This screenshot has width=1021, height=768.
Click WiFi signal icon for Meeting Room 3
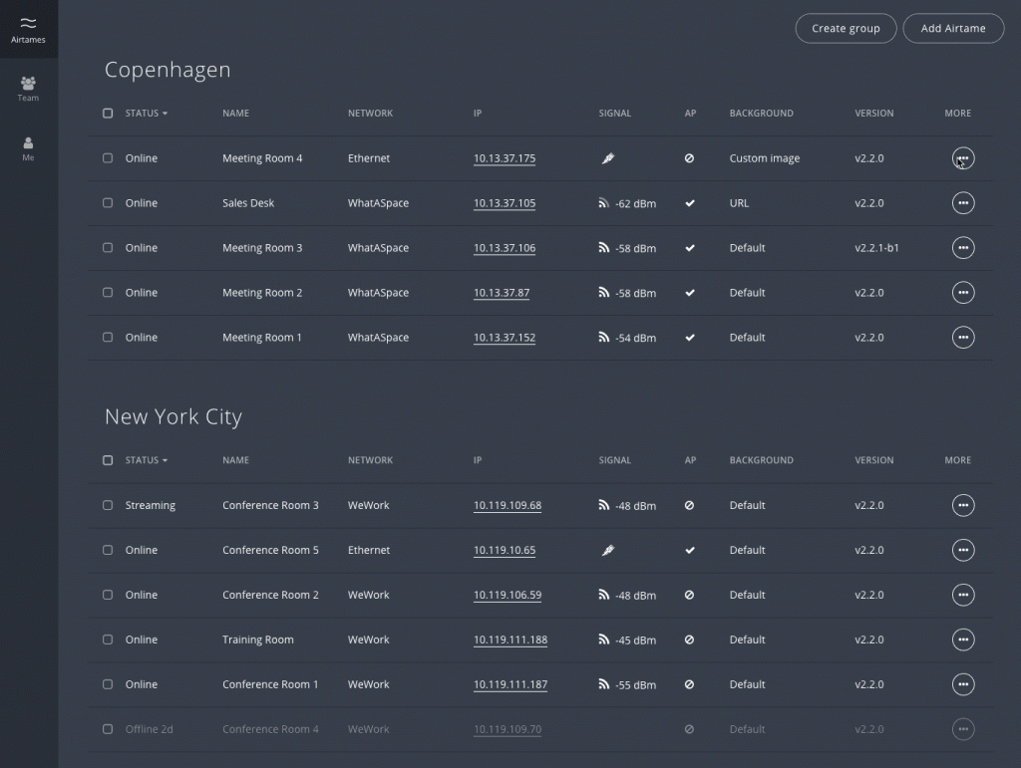(603, 248)
